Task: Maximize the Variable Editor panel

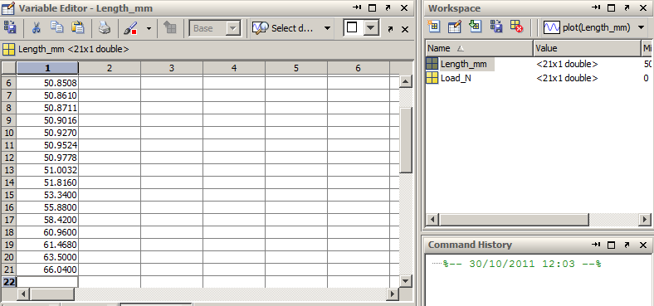Action: click(x=373, y=8)
